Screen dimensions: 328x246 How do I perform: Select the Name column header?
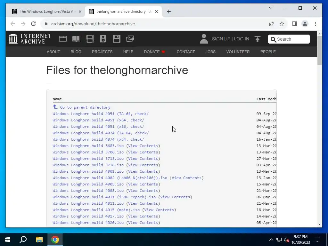[x=57, y=99]
